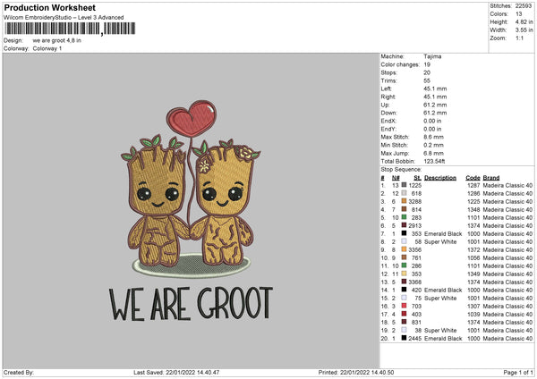The width and height of the screenshot is (537, 379).
Task: Click the barcode under the worksheet title
Action: [x=70, y=29]
